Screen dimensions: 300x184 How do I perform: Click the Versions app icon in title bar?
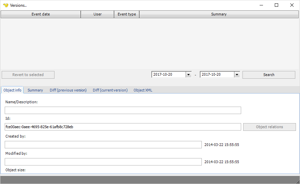point(5,5)
